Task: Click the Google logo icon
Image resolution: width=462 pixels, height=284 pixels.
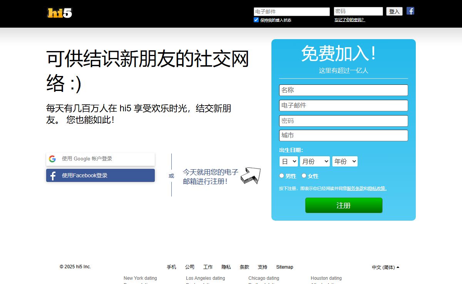Action: [52, 159]
